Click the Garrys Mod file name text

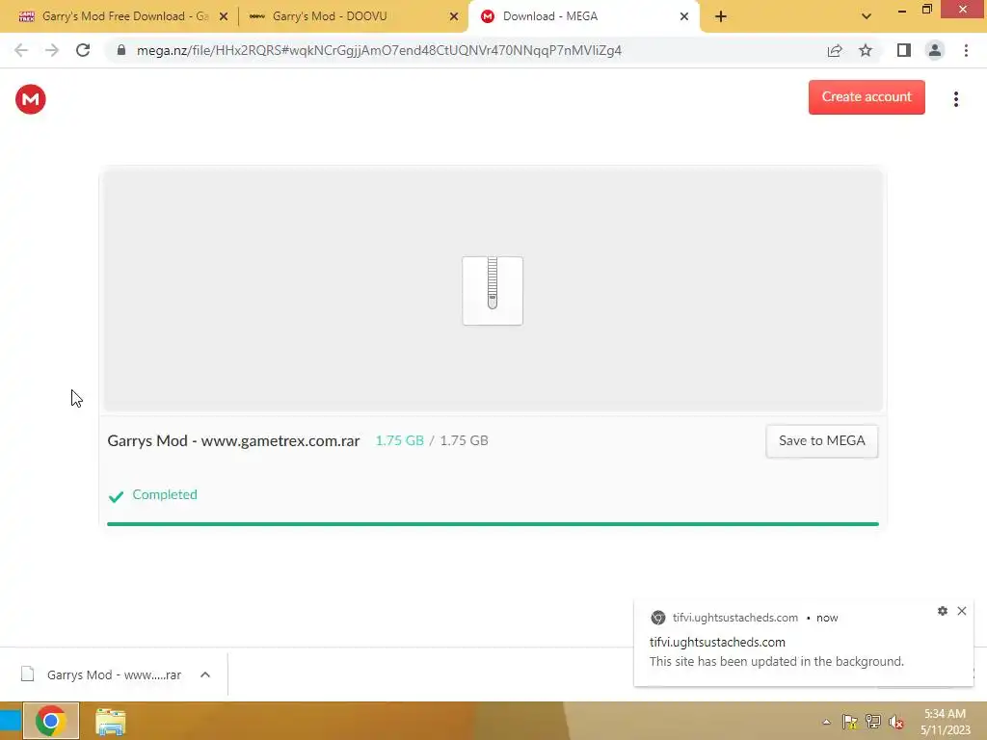tap(233, 440)
